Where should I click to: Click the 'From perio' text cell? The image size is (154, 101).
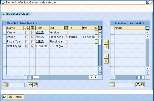coord(56,37)
